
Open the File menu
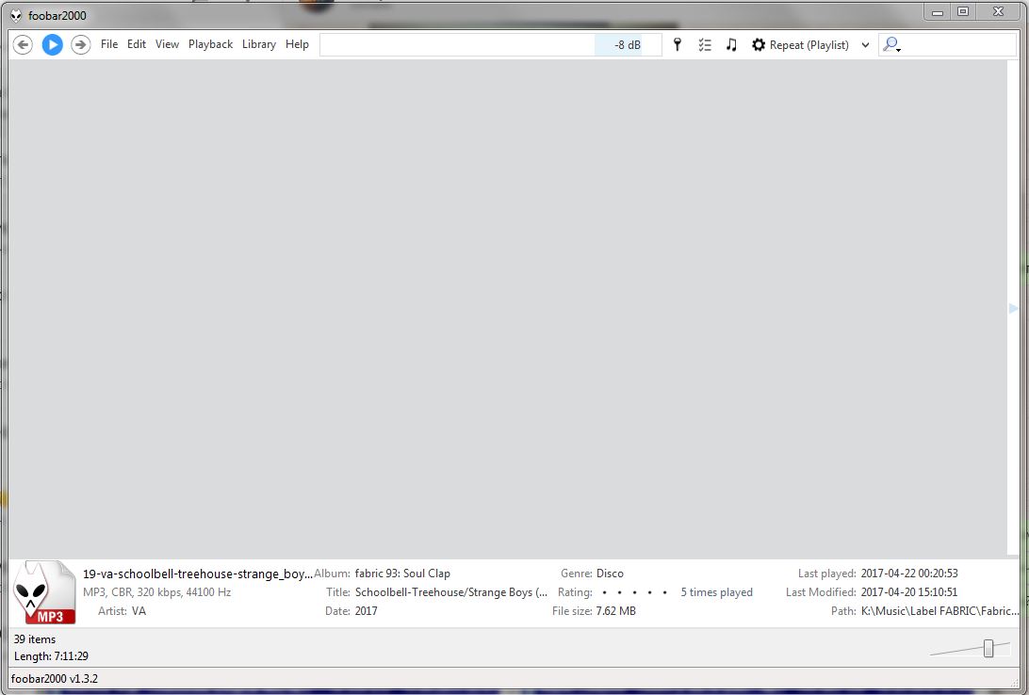109,44
